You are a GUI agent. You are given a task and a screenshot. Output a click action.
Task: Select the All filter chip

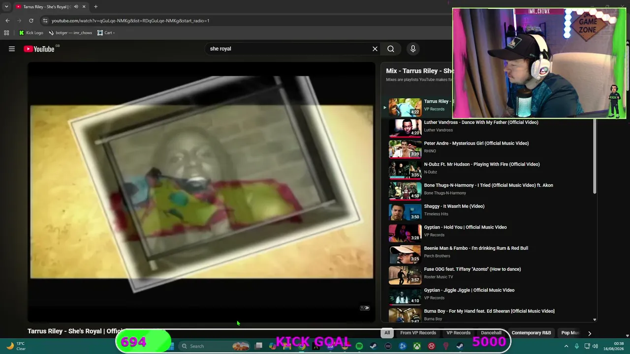coord(387,333)
